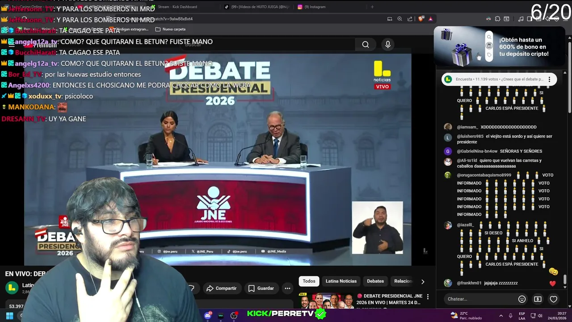The image size is (572, 322).
Task: Show next filter chips with the right arrow
Action: pos(423,281)
